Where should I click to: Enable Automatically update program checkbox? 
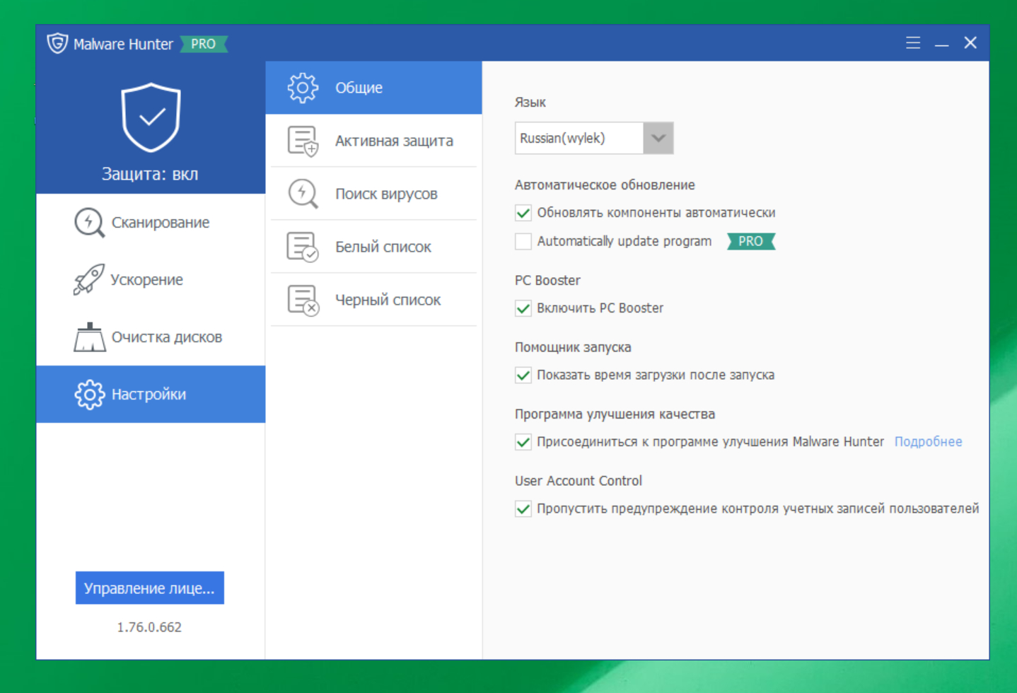click(523, 241)
